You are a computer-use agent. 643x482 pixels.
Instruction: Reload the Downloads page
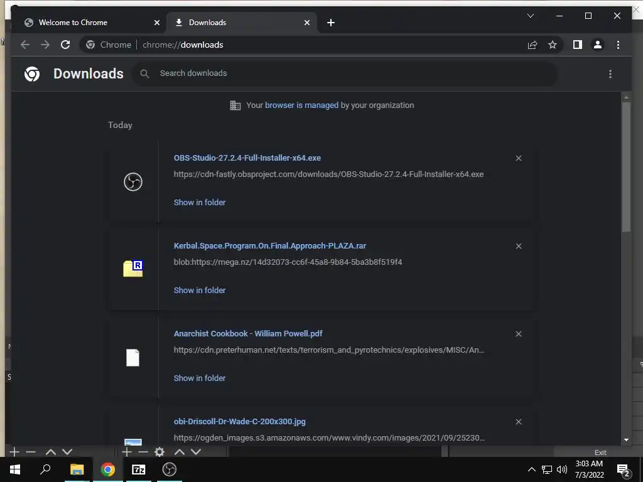click(x=65, y=45)
